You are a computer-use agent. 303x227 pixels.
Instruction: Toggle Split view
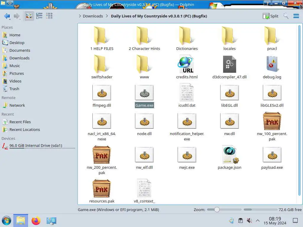click(270, 16)
